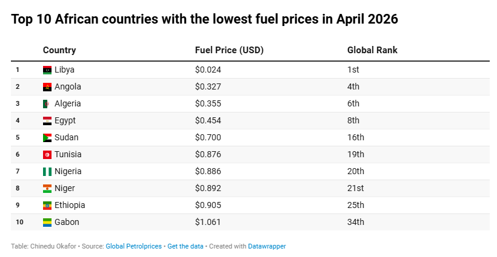
Task: Click the Gabon flag icon
Action: tap(47, 222)
